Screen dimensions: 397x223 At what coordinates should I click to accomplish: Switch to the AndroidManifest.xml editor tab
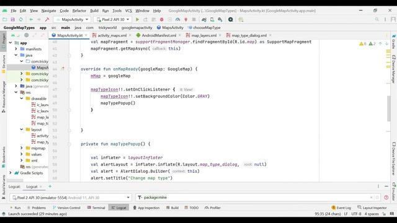(159, 35)
